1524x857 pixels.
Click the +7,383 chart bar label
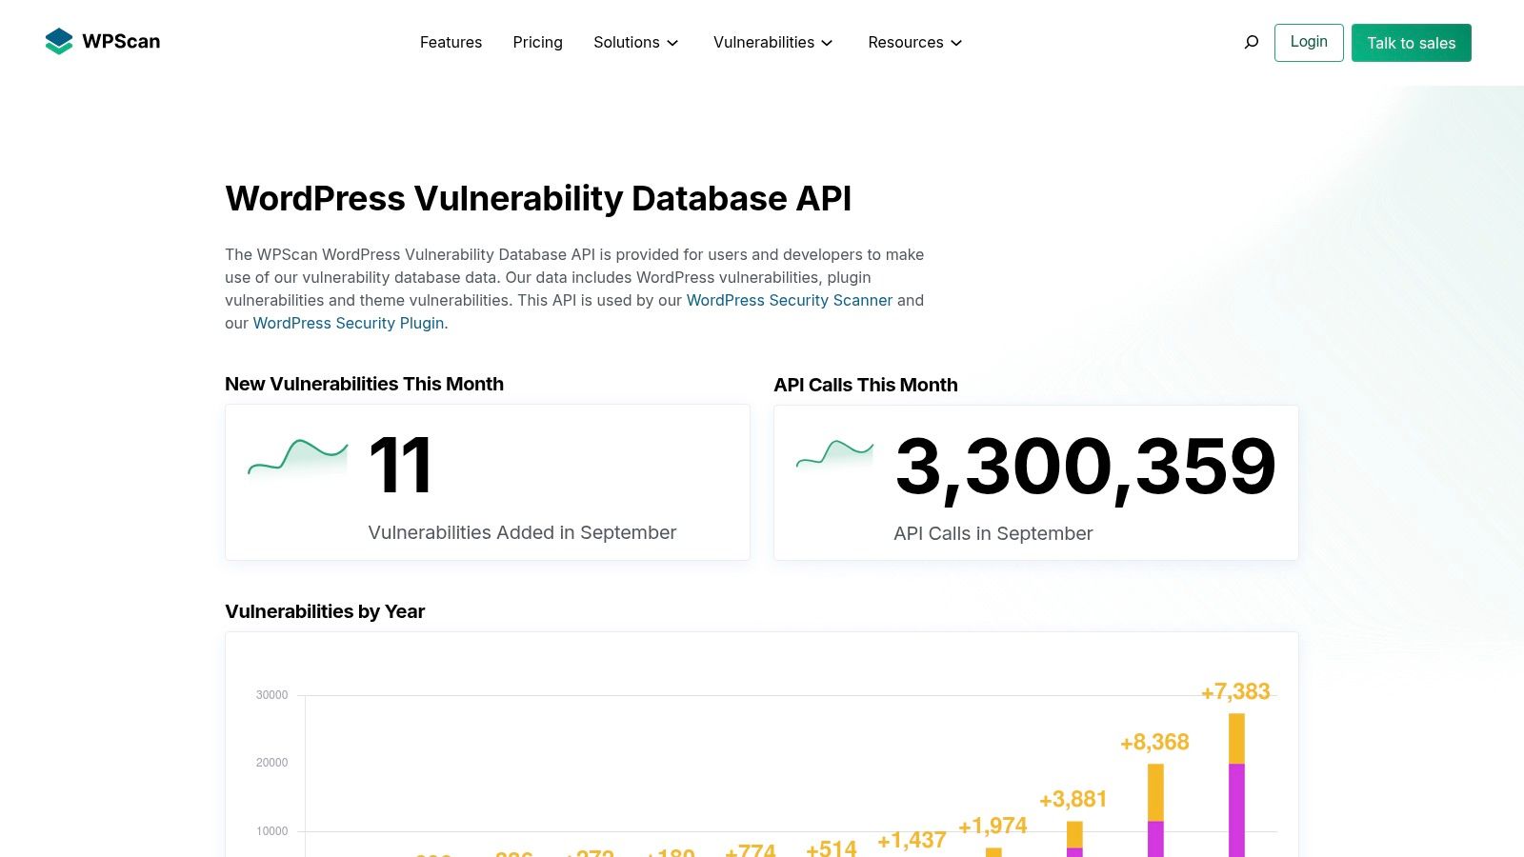1235,691
